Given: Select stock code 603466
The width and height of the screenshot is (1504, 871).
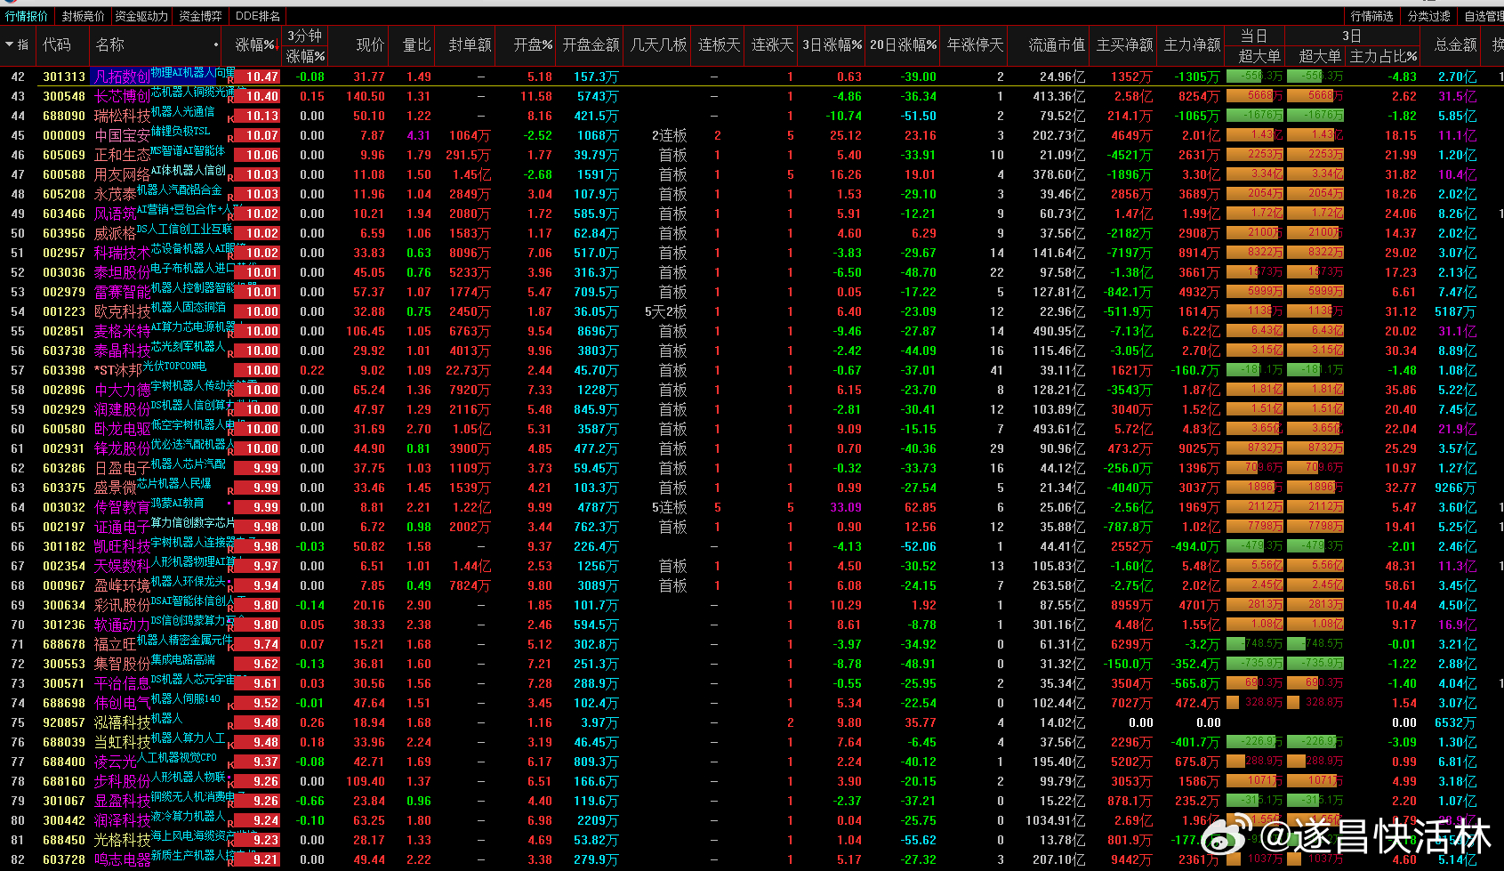Looking at the screenshot, I should pos(64,214).
